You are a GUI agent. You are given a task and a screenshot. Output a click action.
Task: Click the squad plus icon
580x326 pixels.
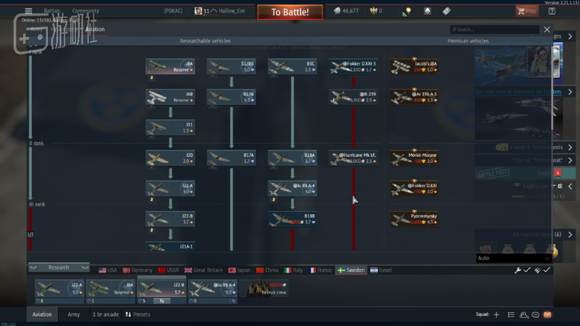click(496, 315)
